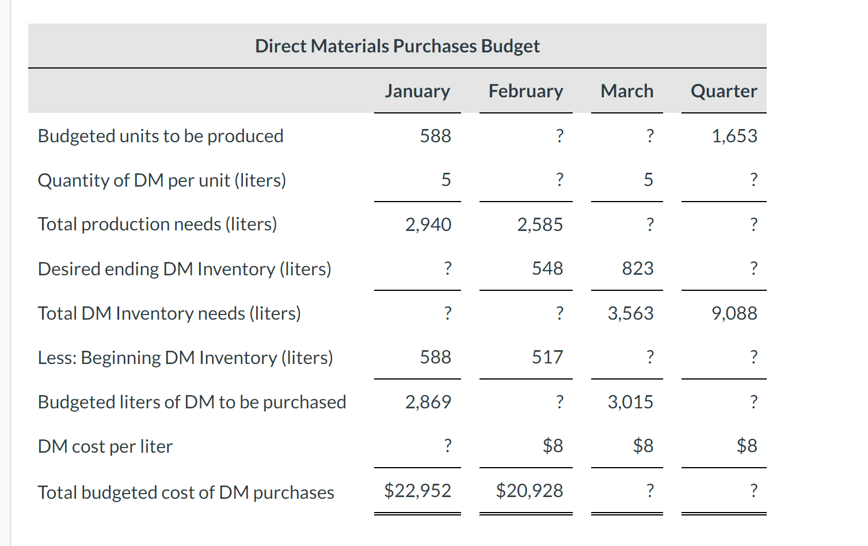Select the March column header
The width and height of the screenshot is (868, 546).
(627, 91)
